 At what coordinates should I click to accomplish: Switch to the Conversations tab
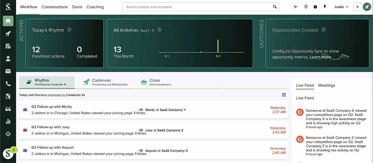pyautogui.click(x=54, y=7)
